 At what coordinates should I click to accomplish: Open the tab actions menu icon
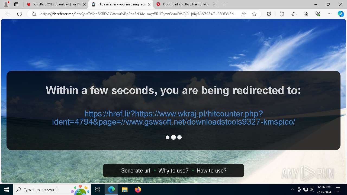(x=16, y=4)
